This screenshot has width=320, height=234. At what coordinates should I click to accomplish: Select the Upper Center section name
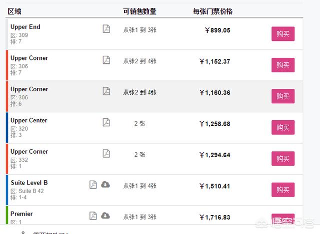click(29, 120)
